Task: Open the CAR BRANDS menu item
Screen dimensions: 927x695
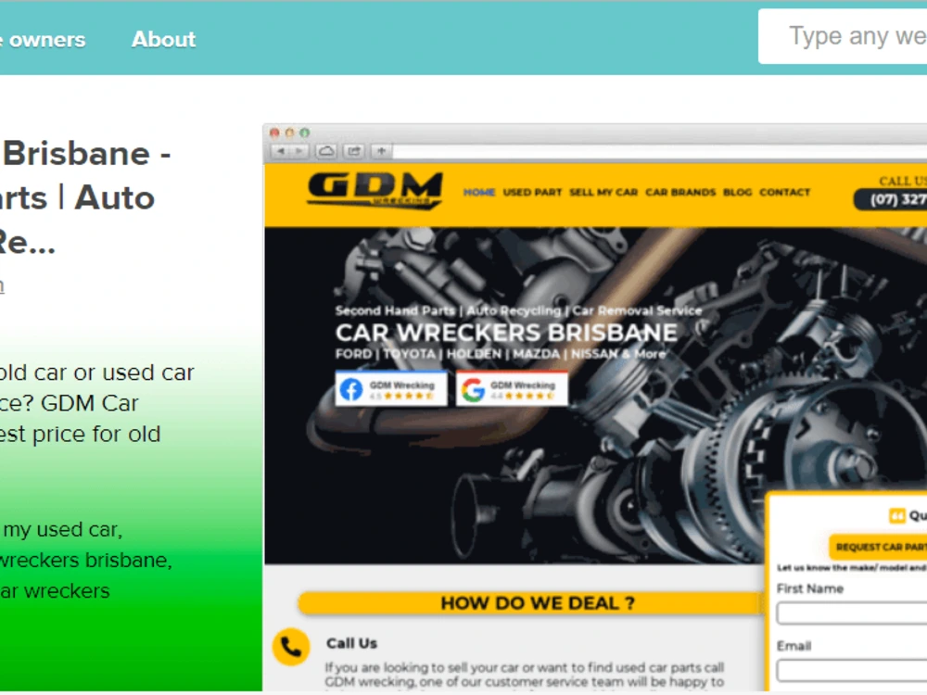Action: point(680,192)
